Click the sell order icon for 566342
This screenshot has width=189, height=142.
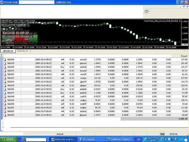point(5,74)
